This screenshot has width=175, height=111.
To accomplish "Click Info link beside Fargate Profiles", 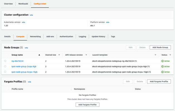I will [29, 82].
